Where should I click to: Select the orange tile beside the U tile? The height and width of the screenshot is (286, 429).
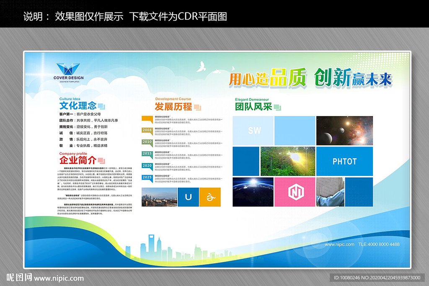point(210,197)
